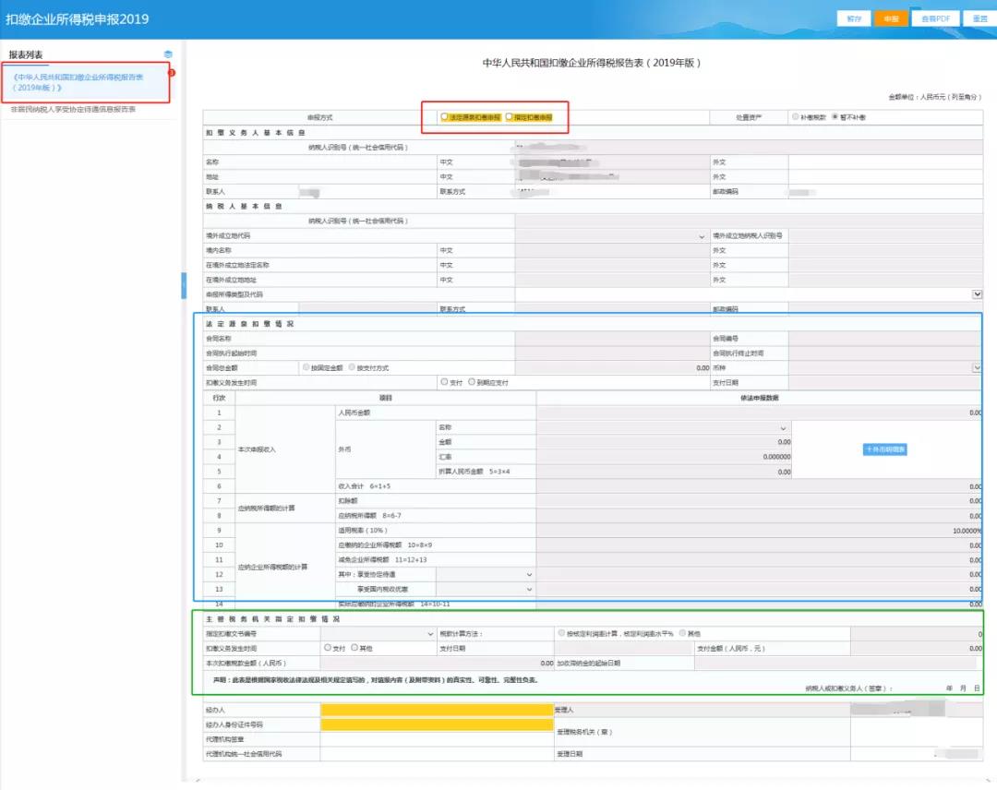This screenshot has width=997, height=790.
Task: Select 指定扣缴申报 radio option
Action: pos(509,117)
